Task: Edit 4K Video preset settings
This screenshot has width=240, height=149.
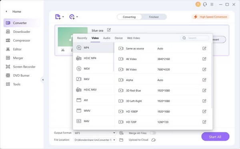Action: 204,59
